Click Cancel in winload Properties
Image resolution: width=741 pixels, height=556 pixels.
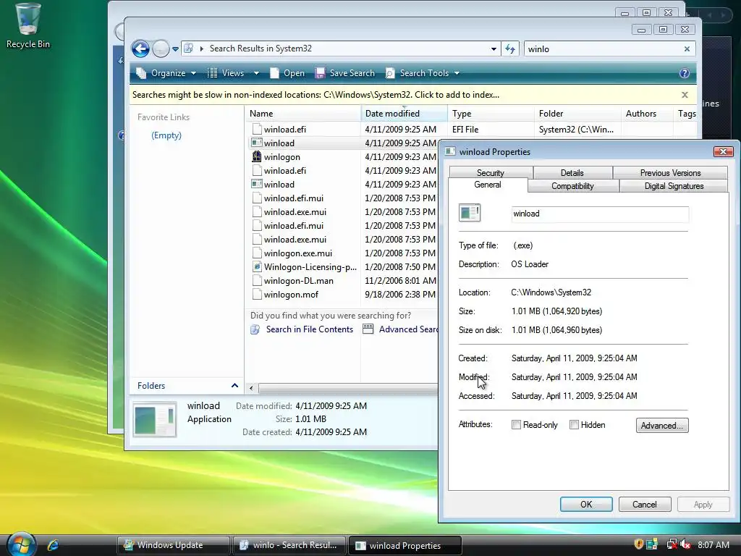pyautogui.click(x=645, y=505)
